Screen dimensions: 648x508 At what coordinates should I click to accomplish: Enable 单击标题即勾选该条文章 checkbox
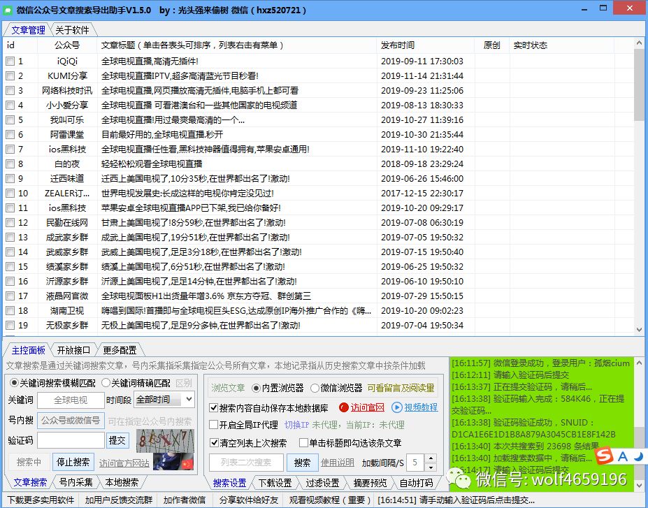pyautogui.click(x=304, y=443)
